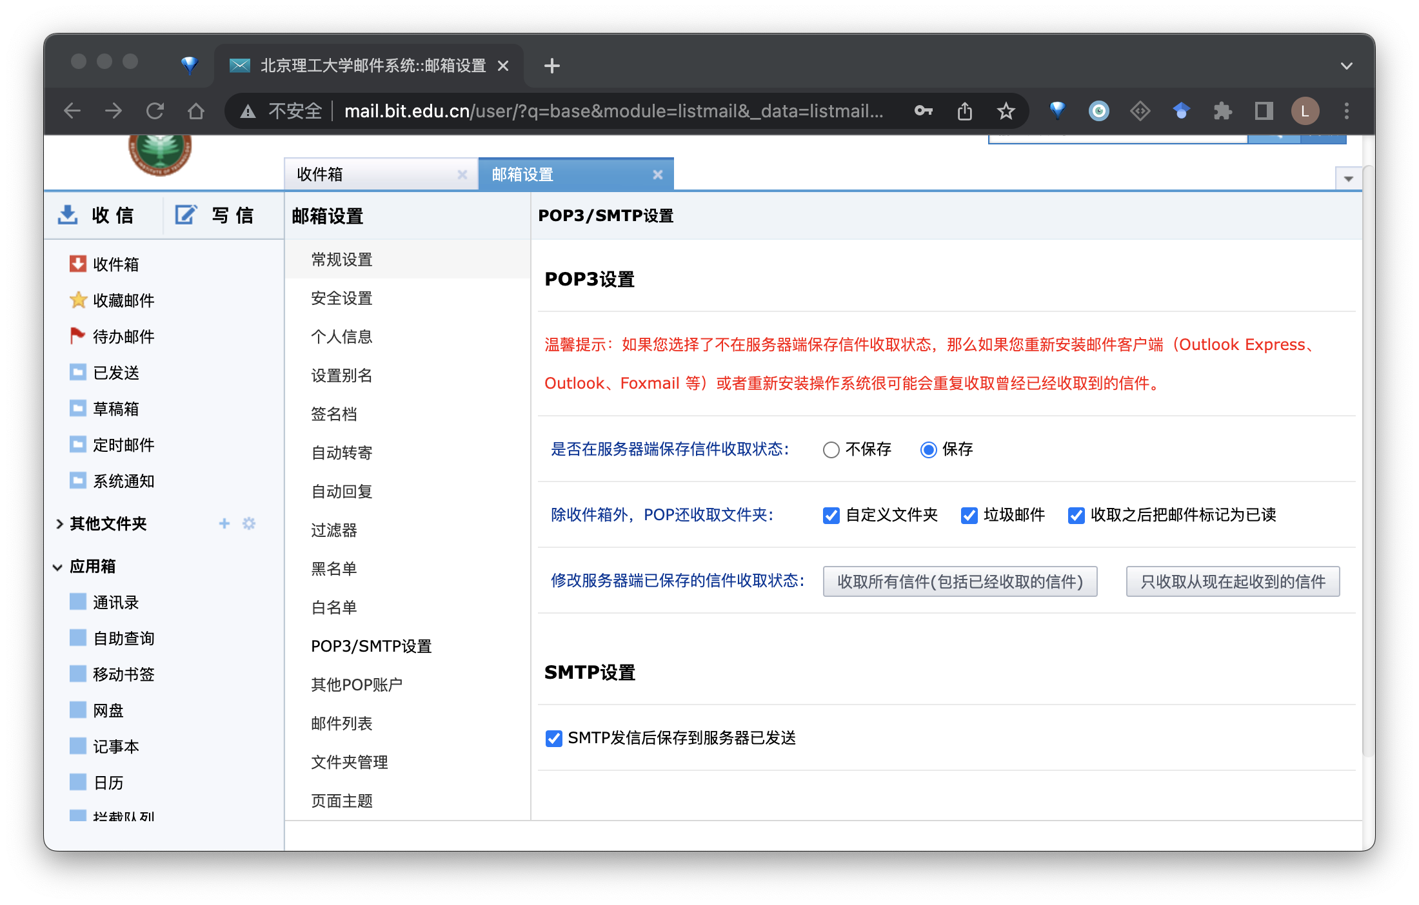Expand the 其他文件夹 tree
This screenshot has height=905, width=1419.
pyautogui.click(x=59, y=524)
